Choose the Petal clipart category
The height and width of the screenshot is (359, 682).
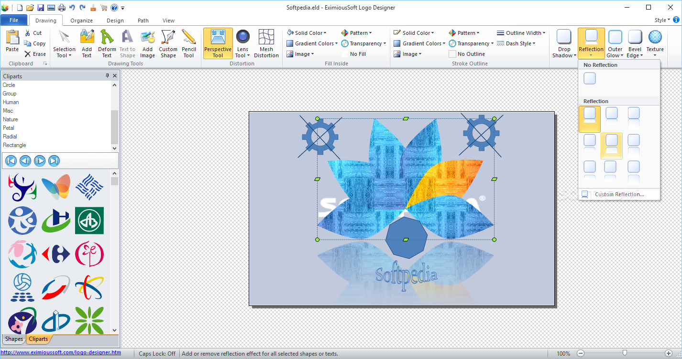9,128
